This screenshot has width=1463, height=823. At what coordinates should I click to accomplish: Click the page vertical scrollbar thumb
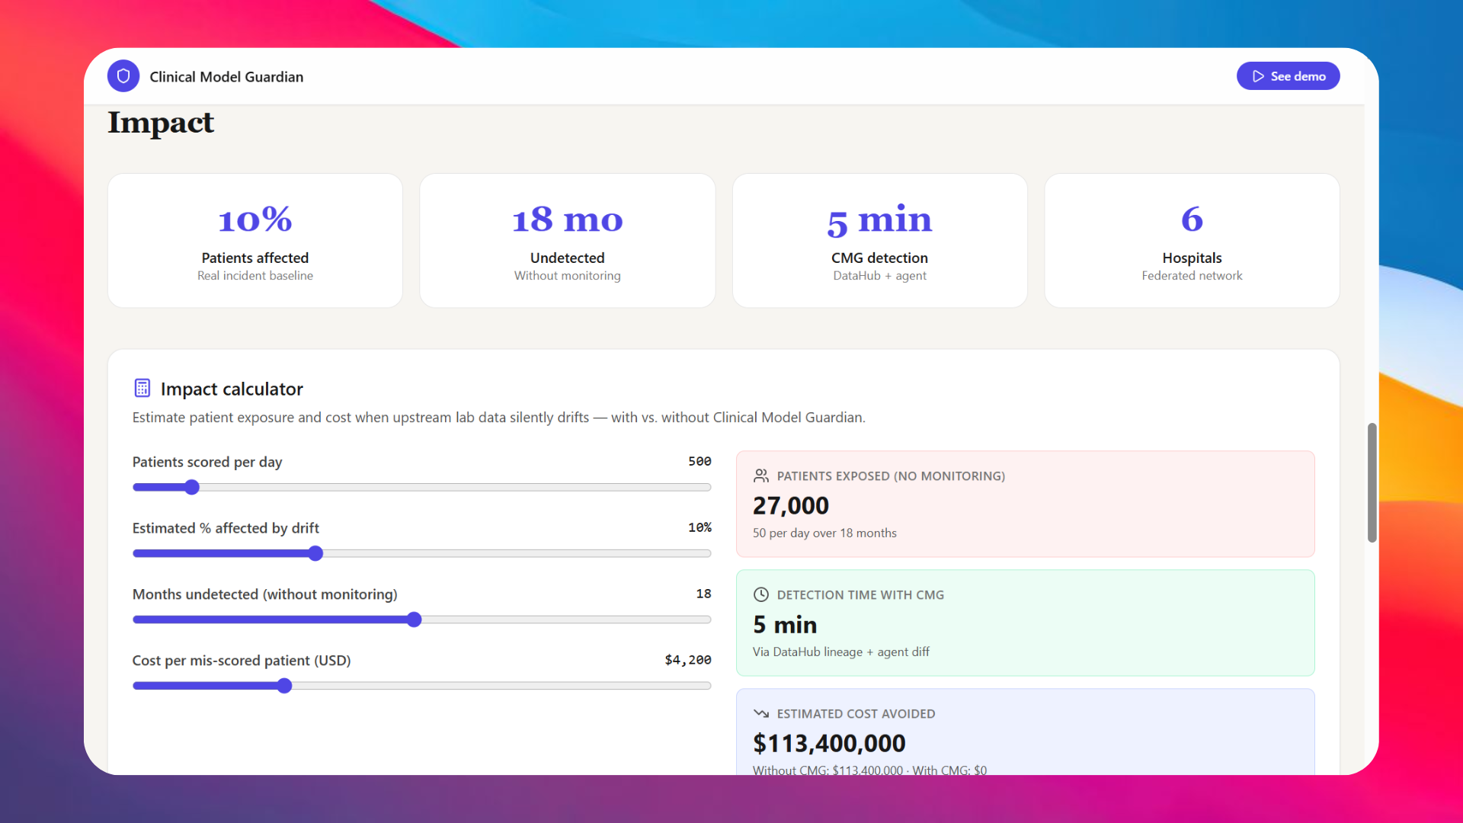tap(1372, 483)
